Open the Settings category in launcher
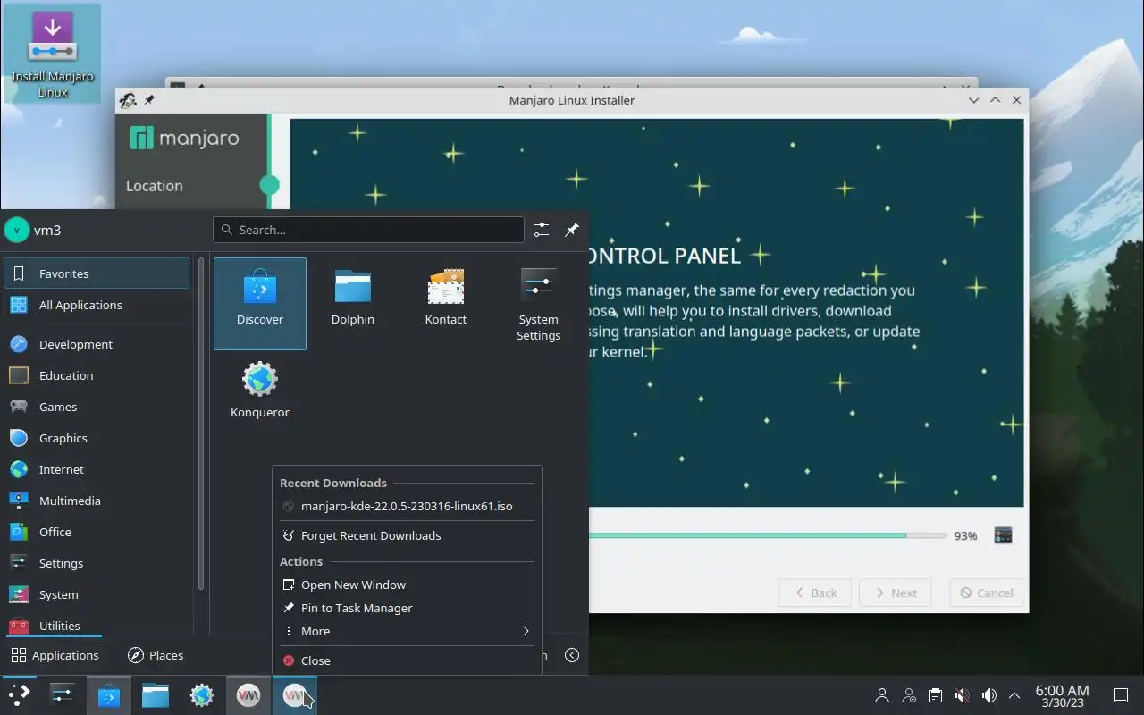 [97, 563]
